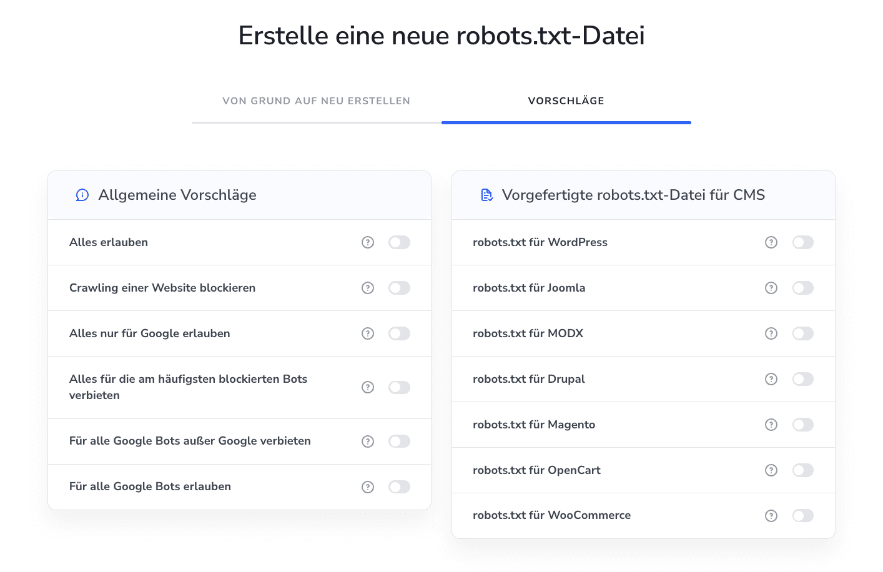Open help for Crawling einer Website blockieren
The width and height of the screenshot is (883, 572).
pos(367,288)
